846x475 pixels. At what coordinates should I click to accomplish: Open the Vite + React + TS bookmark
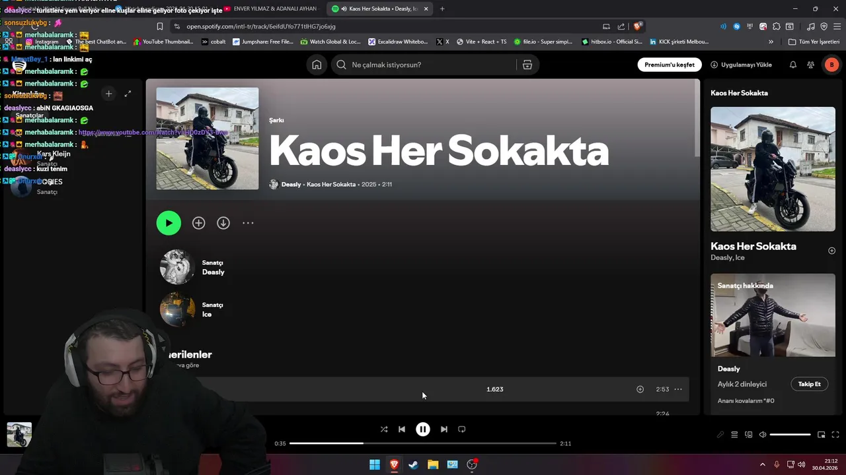[481, 42]
